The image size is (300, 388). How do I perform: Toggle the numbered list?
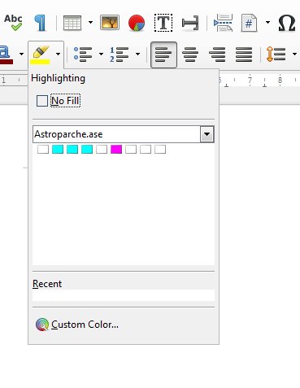pyautogui.click(x=120, y=54)
